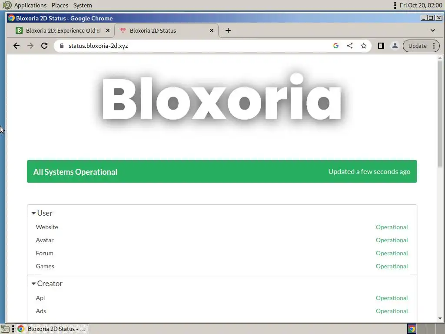The width and height of the screenshot is (445, 334).
Task: Click the Chrome icon in bottom-right tray
Action: (412, 329)
